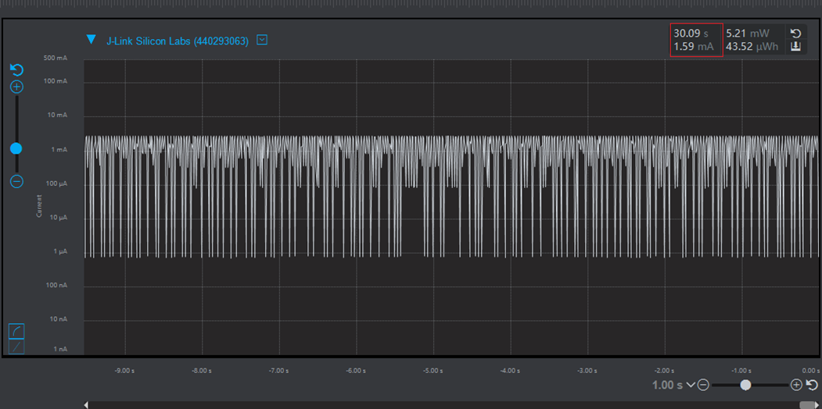
Task: Click the timeline scrollbar thumb
Action: (x=807, y=405)
